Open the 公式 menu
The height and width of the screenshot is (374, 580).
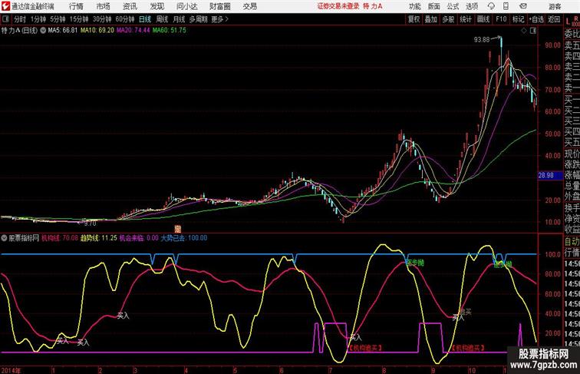click(453, 6)
